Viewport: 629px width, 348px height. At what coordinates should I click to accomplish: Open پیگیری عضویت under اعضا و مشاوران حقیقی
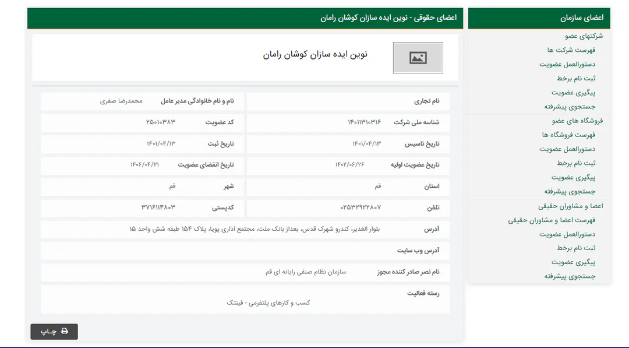[x=573, y=262]
